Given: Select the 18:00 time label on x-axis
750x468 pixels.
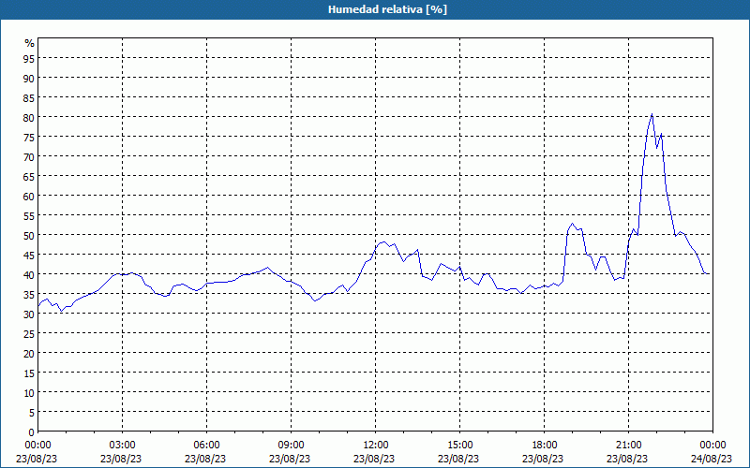Looking at the screenshot, I should click(545, 446).
